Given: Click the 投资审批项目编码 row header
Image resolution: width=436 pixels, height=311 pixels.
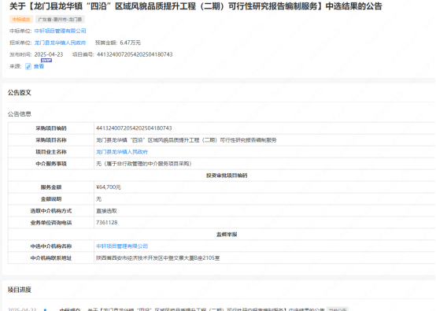Looking at the screenshot, I should (x=227, y=176).
